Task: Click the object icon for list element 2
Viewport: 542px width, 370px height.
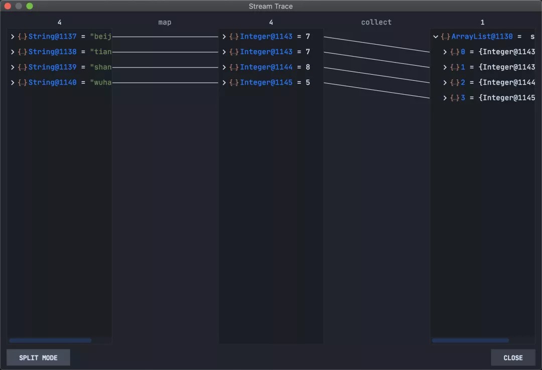Action: [x=455, y=83]
